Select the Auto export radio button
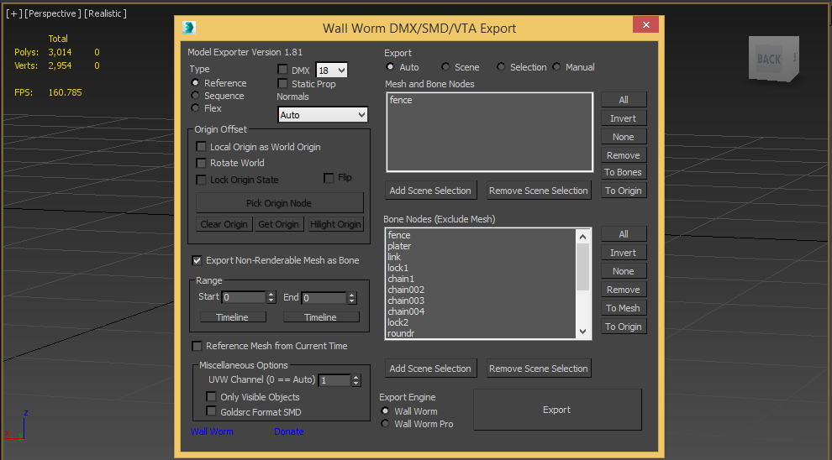 point(390,67)
